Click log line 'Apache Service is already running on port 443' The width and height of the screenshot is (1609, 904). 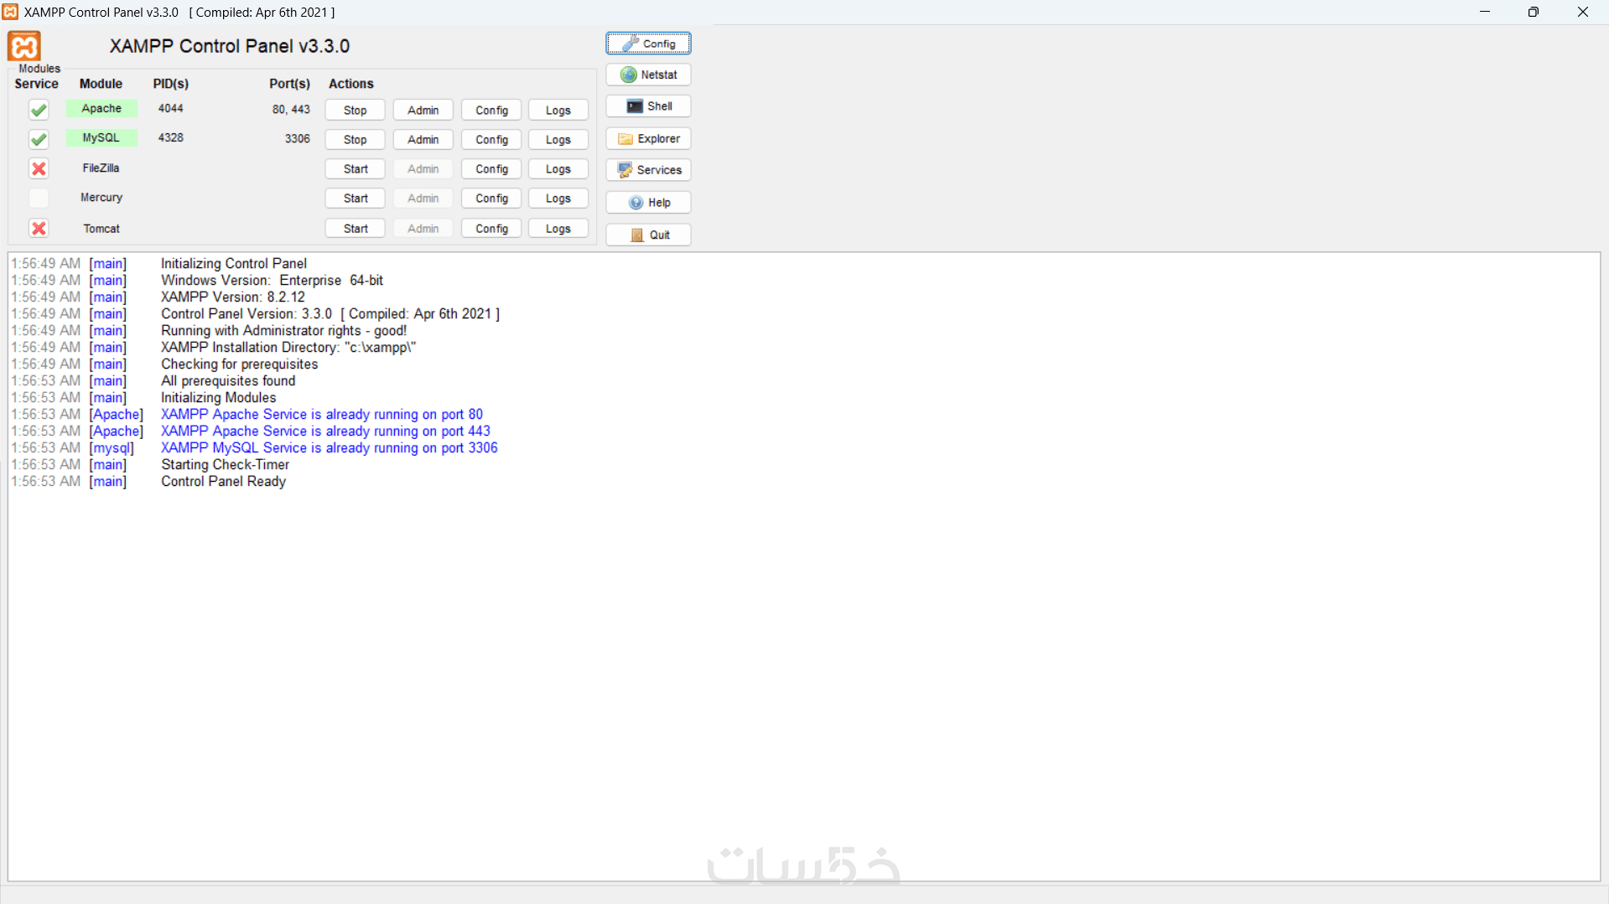[325, 431]
